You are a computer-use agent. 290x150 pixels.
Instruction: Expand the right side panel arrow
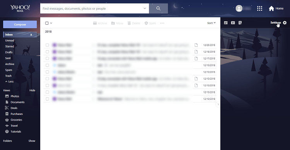pyautogui.click(x=218, y=104)
